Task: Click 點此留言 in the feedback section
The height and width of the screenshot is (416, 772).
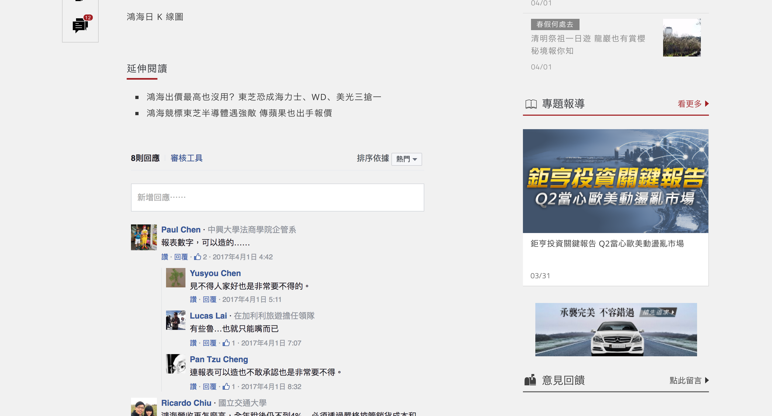Action: 685,380
